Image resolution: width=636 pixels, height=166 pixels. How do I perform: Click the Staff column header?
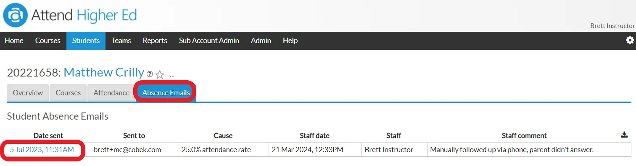pyautogui.click(x=394, y=135)
